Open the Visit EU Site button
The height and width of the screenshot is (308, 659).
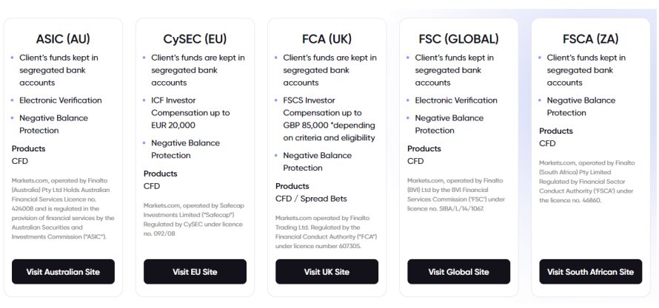pyautogui.click(x=195, y=271)
